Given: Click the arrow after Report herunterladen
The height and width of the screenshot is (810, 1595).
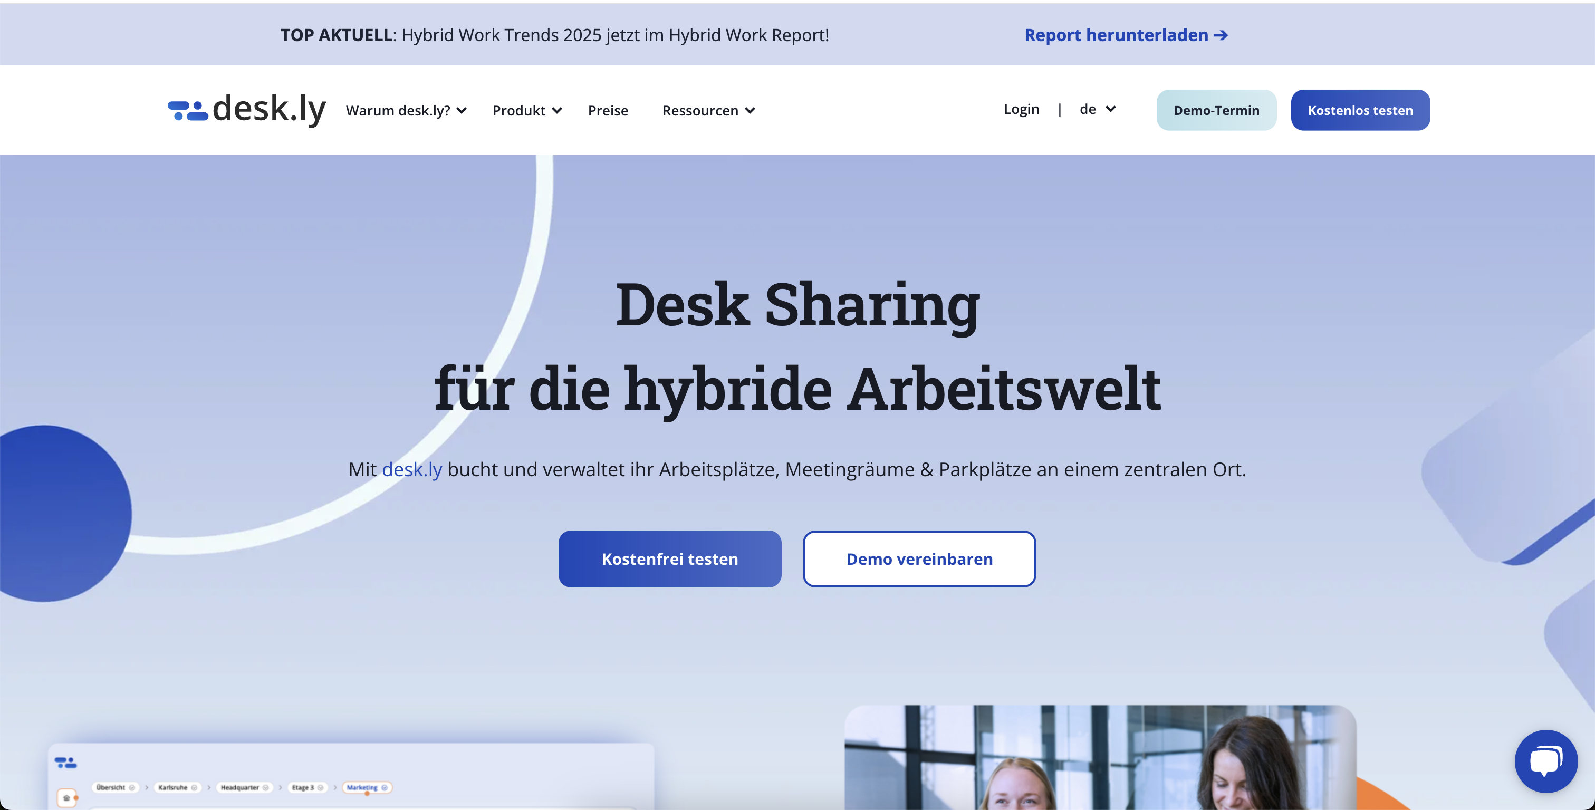Looking at the screenshot, I should [x=1221, y=35].
